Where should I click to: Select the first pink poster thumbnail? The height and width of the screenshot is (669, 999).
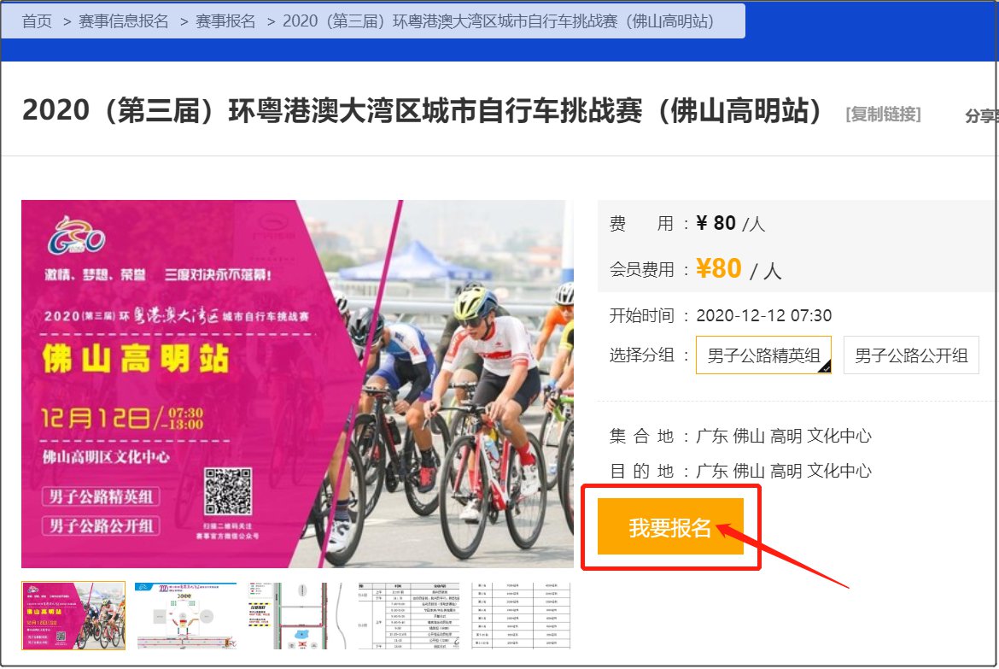click(73, 615)
